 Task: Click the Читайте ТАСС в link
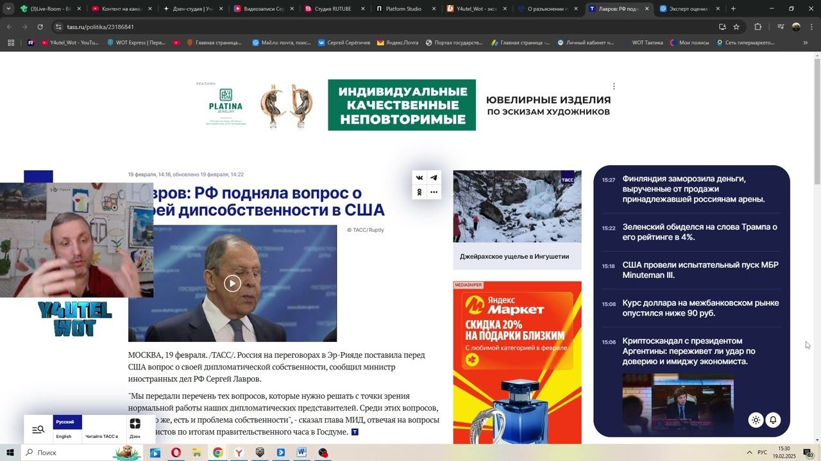pyautogui.click(x=102, y=437)
